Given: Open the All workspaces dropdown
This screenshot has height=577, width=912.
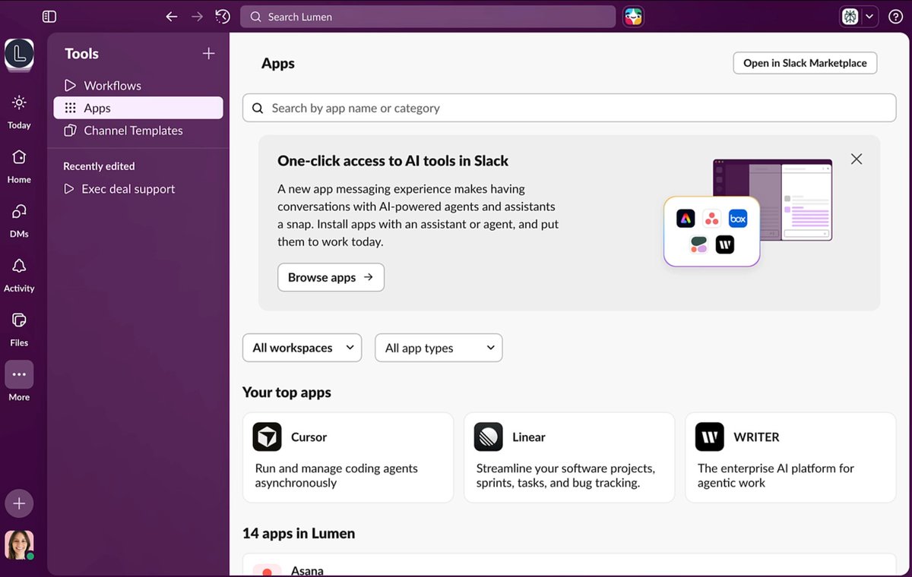Looking at the screenshot, I should pyautogui.click(x=302, y=348).
